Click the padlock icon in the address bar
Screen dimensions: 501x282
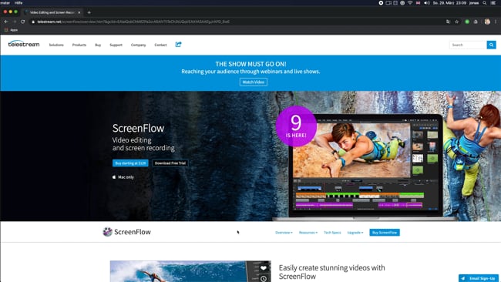click(33, 22)
